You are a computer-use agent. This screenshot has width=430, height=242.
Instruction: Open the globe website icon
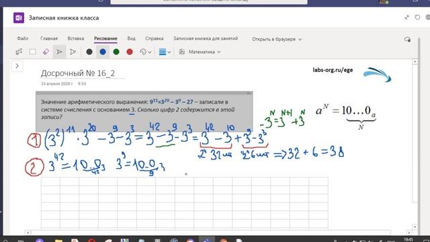(428, 17)
